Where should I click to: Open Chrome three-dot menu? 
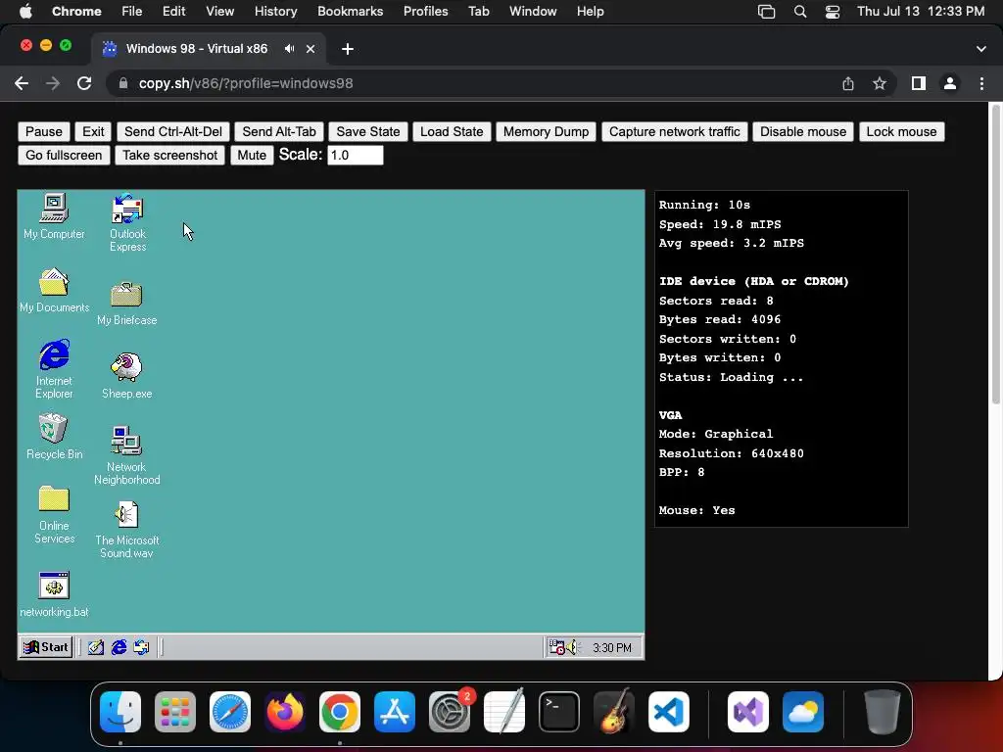981,84
